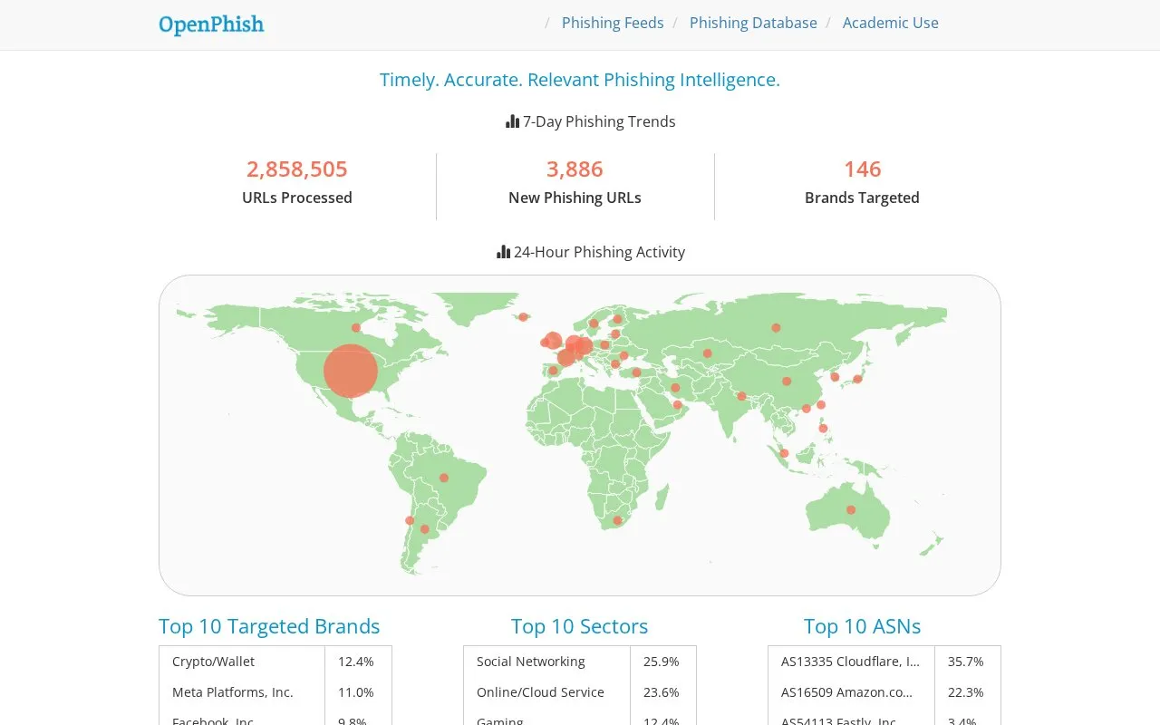
Task: Click the 'Top 10 Targeted Brands' heading
Action: point(269,626)
